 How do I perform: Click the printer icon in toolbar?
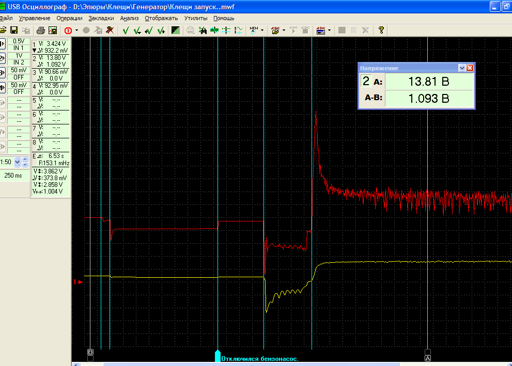[x=40, y=30]
